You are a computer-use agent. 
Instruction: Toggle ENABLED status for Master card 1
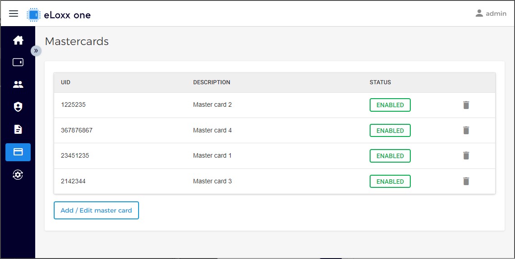tap(390, 156)
